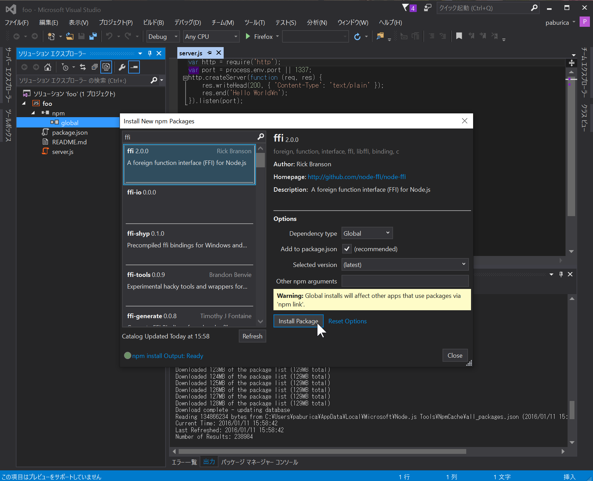Open the Selected version (latest) dropdown
The image size is (593, 481).
(x=405, y=265)
